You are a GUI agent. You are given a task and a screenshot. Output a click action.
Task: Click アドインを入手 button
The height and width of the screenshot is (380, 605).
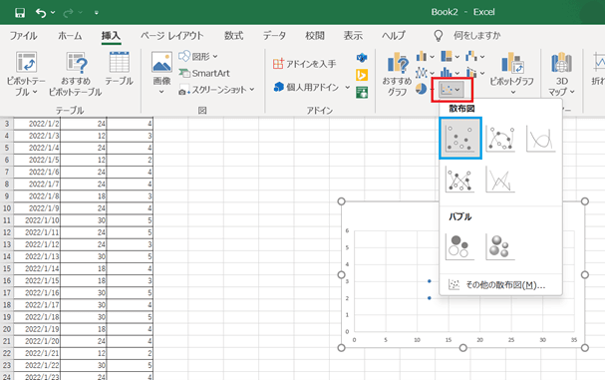[304, 64]
